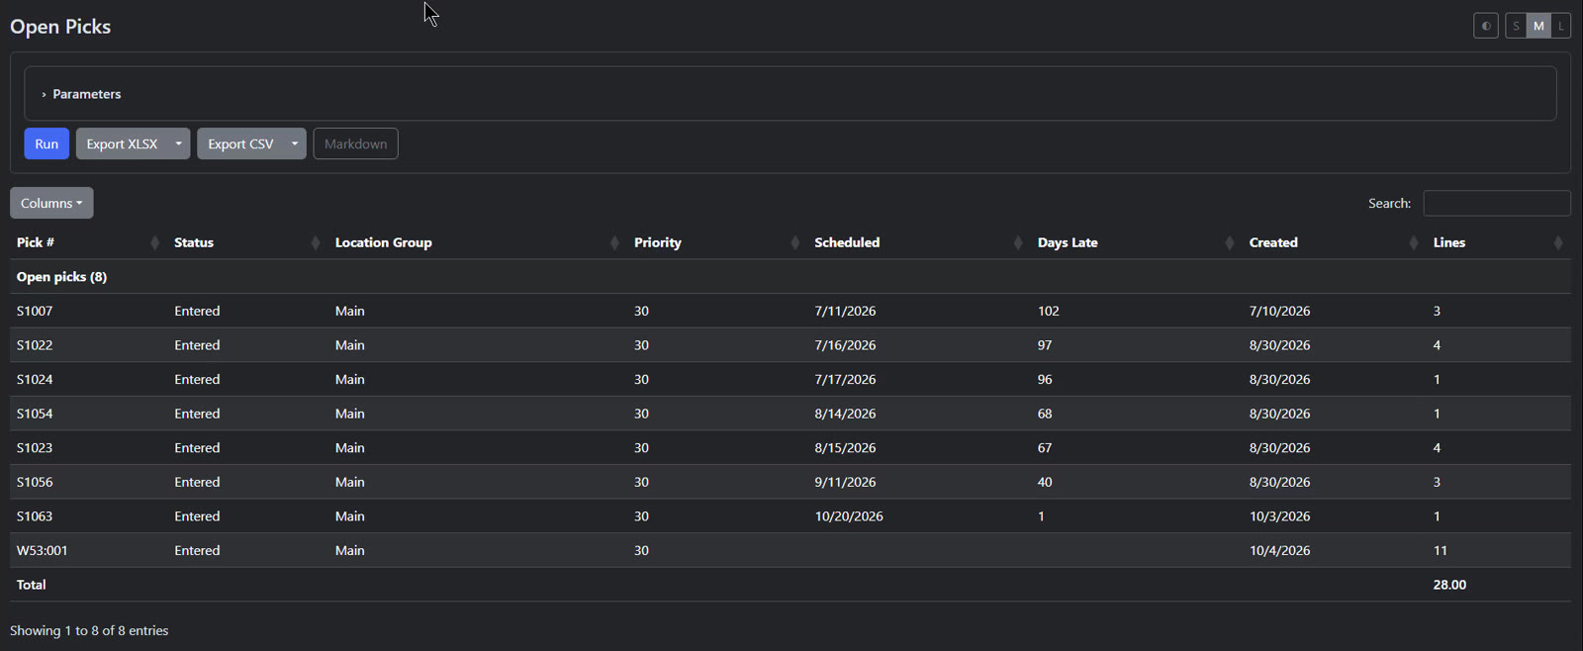Select pick S1056
This screenshot has width=1583, height=651.
[35, 482]
